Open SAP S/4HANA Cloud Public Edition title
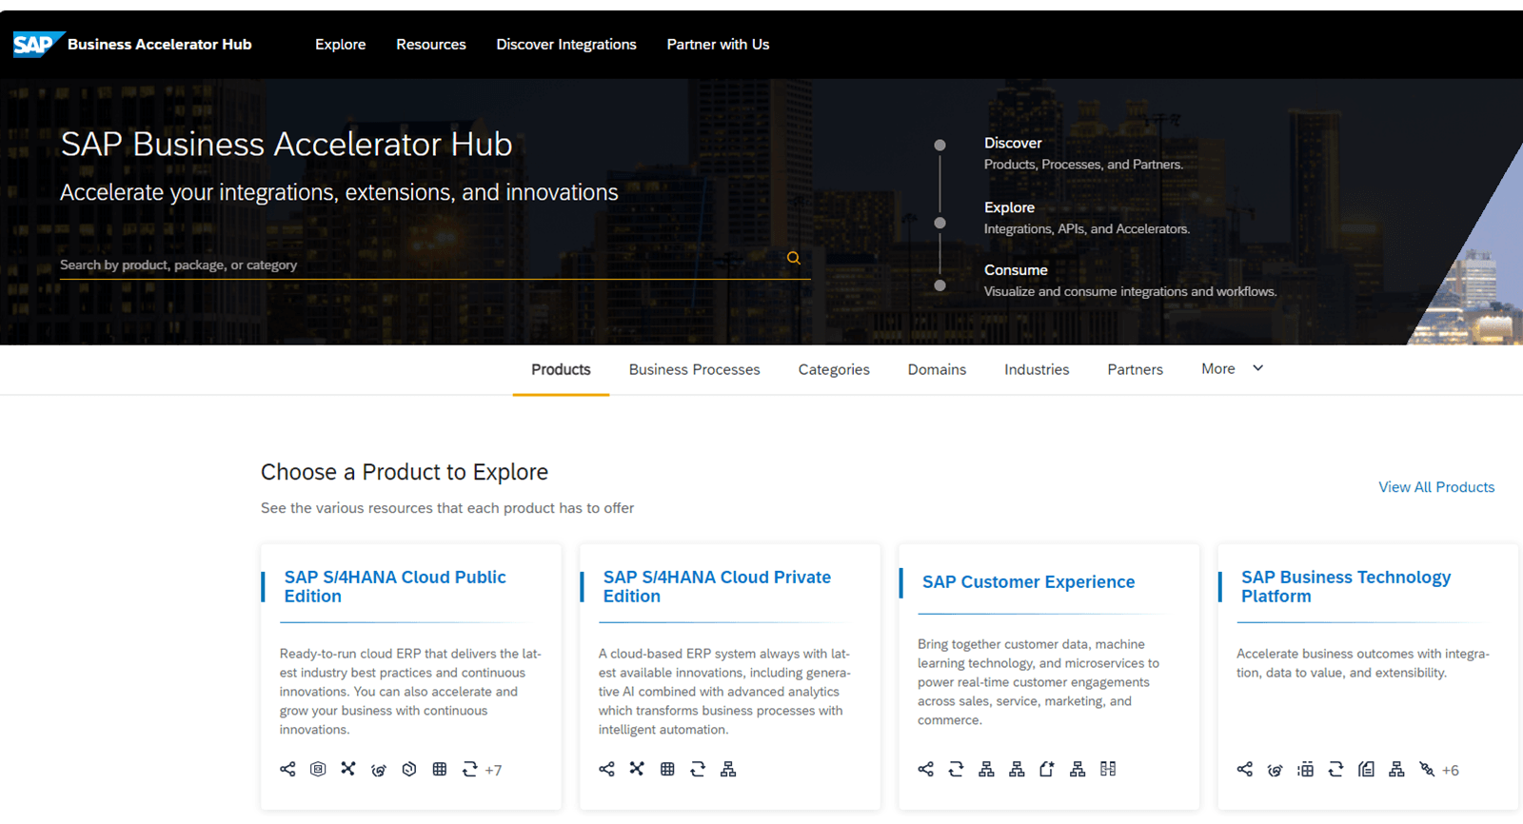Screen dimensions: 1523x824 [395, 586]
